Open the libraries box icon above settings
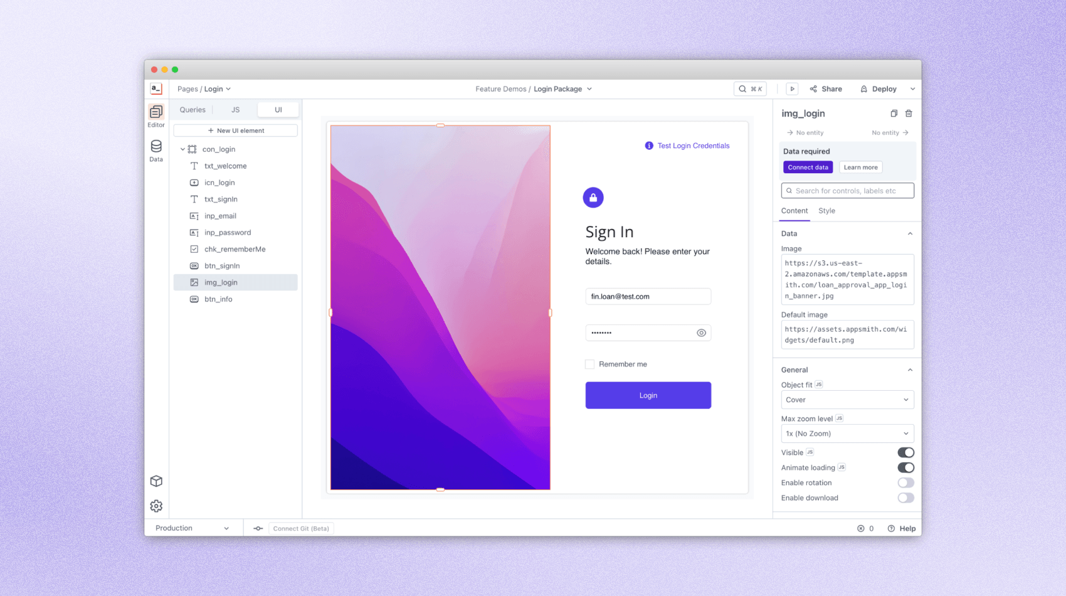Image resolution: width=1066 pixels, height=596 pixels. tap(156, 481)
